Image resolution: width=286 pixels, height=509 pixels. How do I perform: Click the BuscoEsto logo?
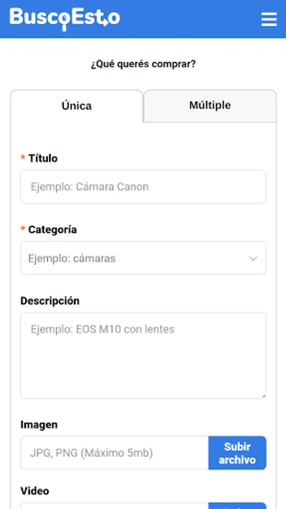click(65, 19)
